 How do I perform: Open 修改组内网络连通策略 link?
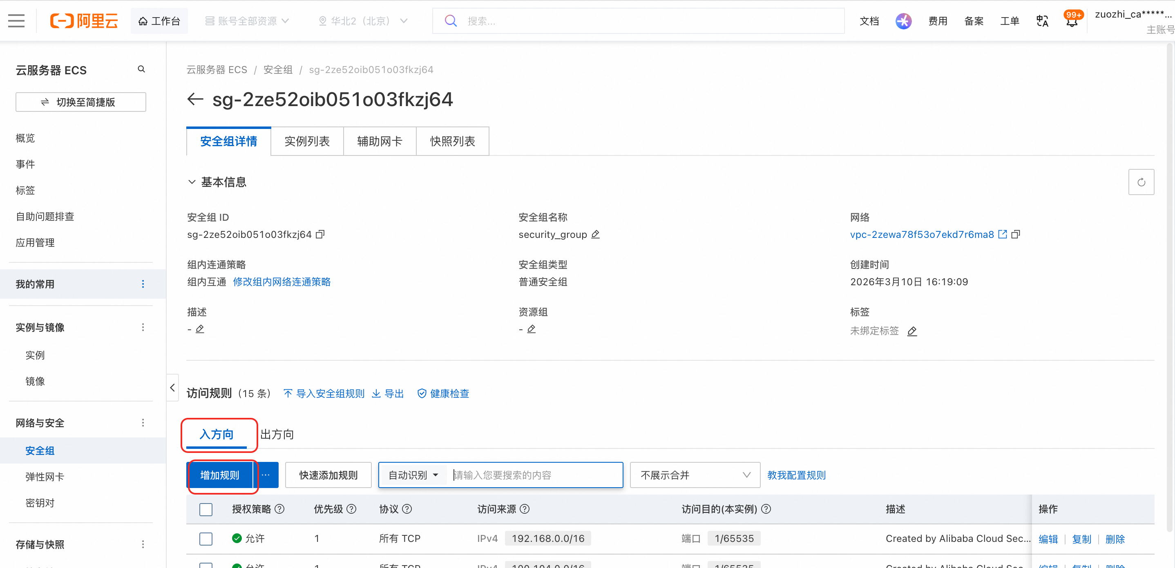pyautogui.click(x=281, y=282)
